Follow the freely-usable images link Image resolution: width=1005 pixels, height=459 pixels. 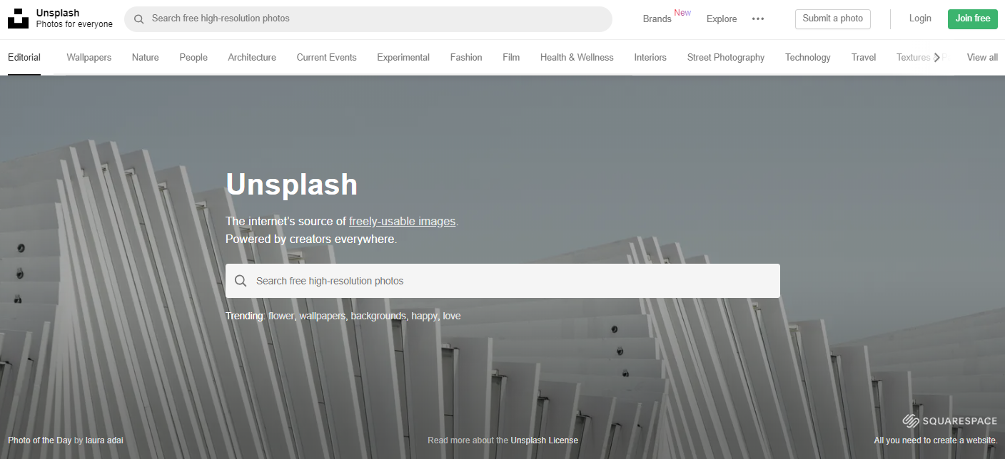[403, 222]
